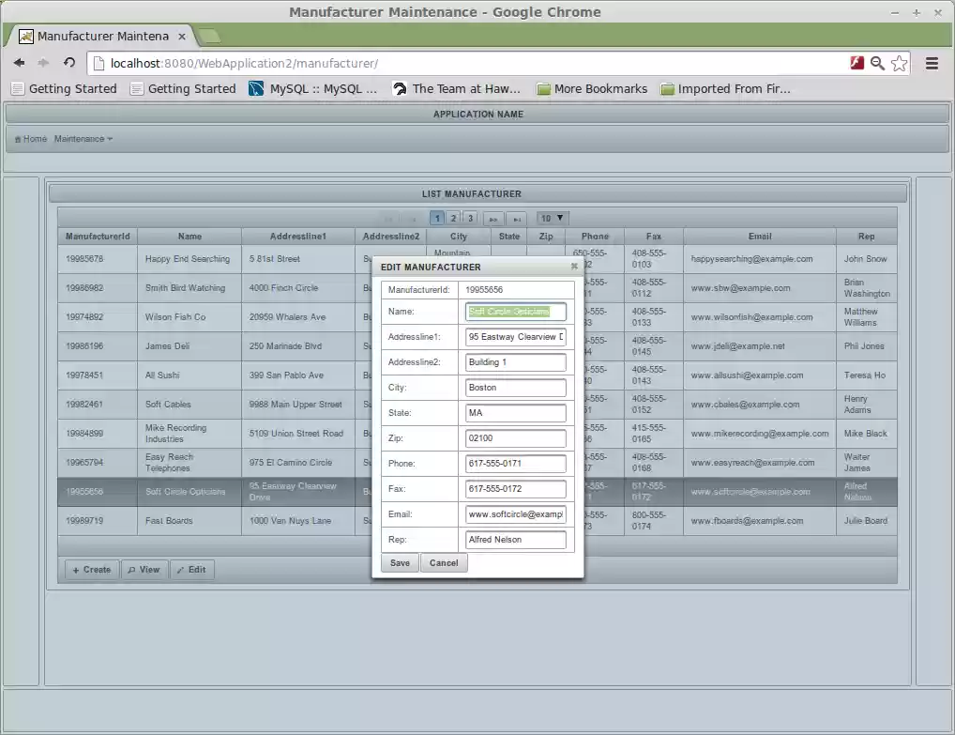
Task: Jump to the last page of the list
Action: 516,219
